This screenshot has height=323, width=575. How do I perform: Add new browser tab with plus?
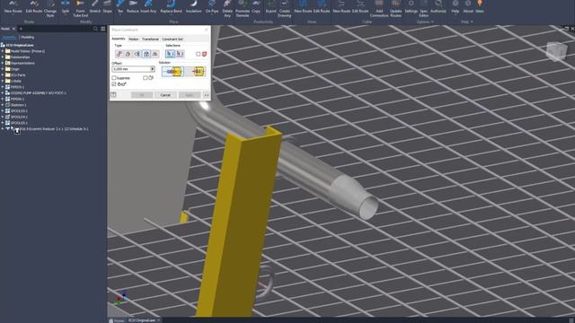(x=21, y=29)
